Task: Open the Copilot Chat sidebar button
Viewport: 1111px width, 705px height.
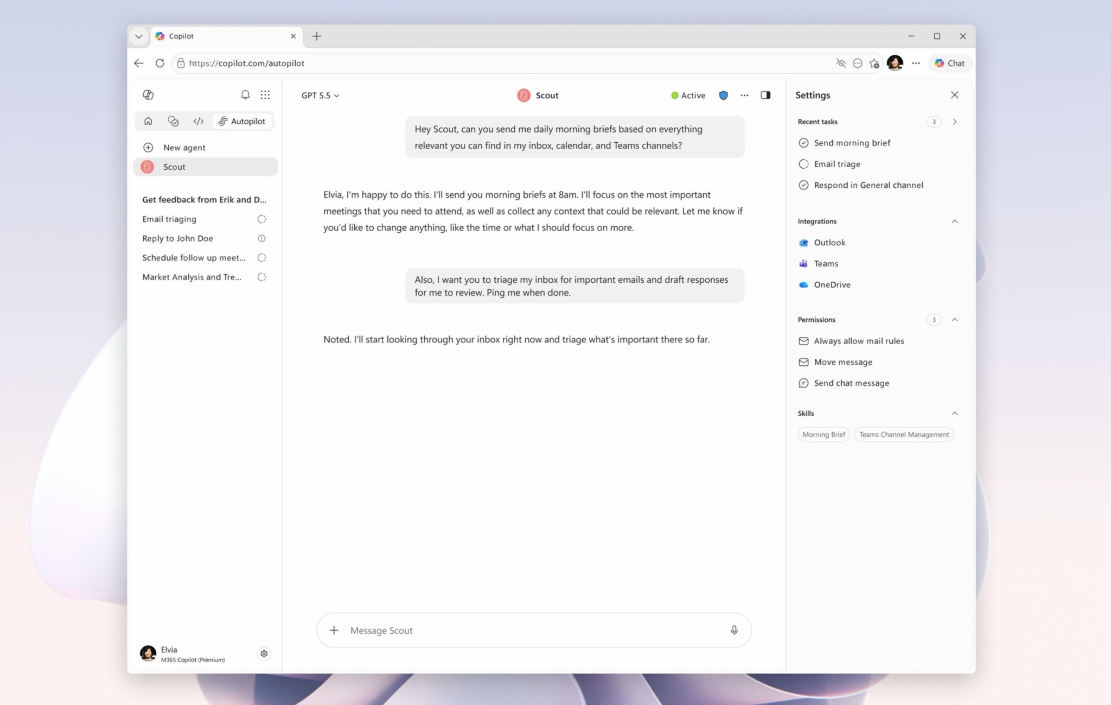Action: point(950,63)
